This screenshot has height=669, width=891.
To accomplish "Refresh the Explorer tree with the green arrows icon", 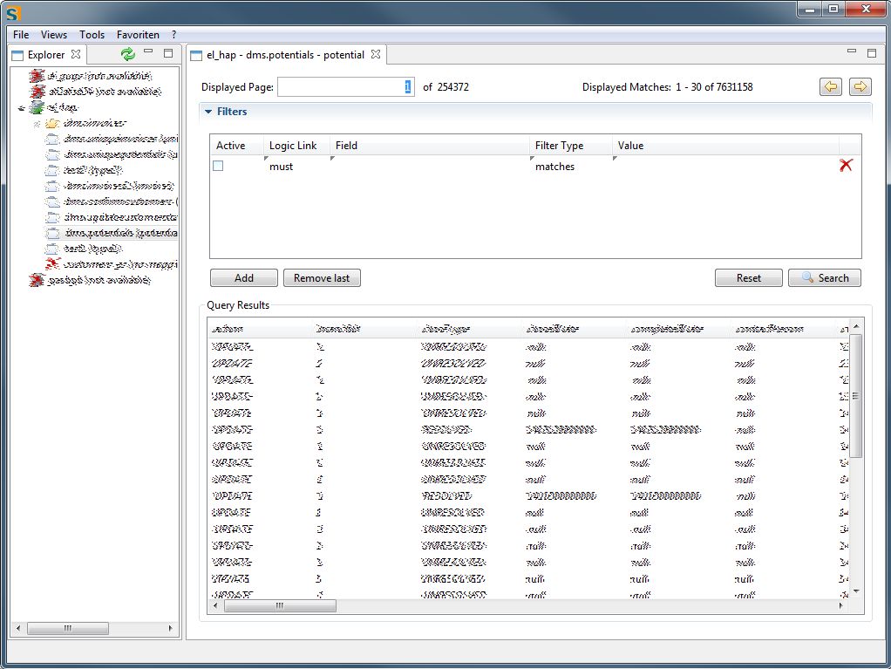I will 128,54.
